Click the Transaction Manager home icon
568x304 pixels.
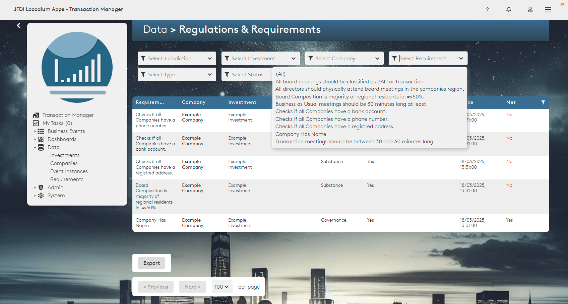36,115
